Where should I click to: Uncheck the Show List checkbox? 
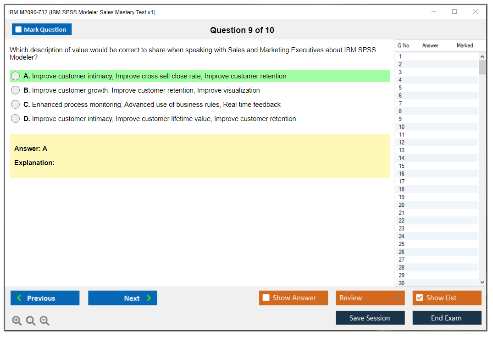click(x=419, y=298)
